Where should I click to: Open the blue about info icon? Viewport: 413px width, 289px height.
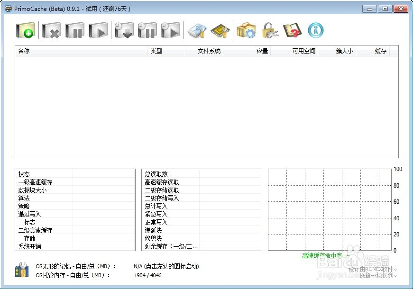coord(315,30)
